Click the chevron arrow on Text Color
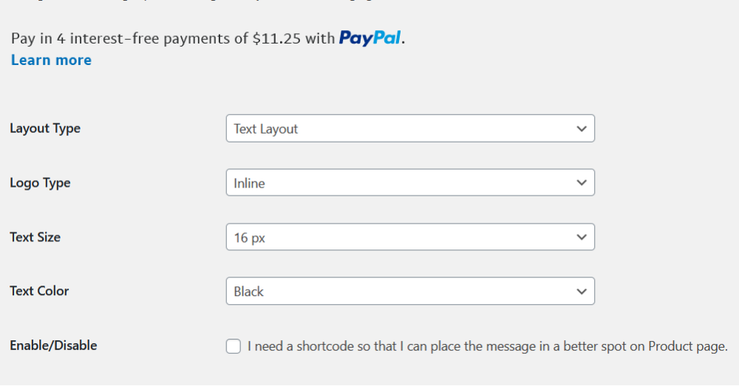The image size is (739, 386). (581, 292)
